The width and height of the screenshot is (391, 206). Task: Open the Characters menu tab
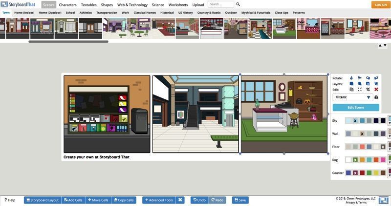67,4
